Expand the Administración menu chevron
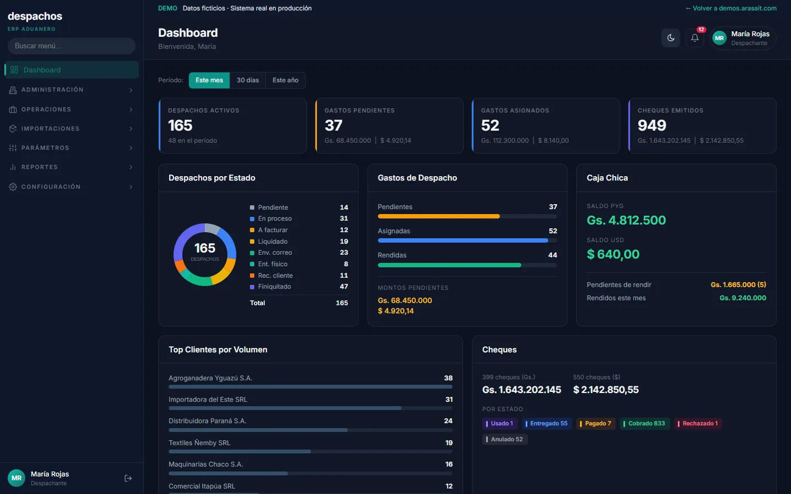 (x=131, y=90)
